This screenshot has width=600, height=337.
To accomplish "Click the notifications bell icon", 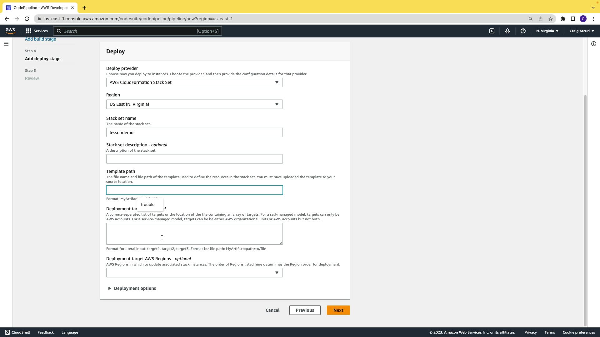I will tap(507, 31).
